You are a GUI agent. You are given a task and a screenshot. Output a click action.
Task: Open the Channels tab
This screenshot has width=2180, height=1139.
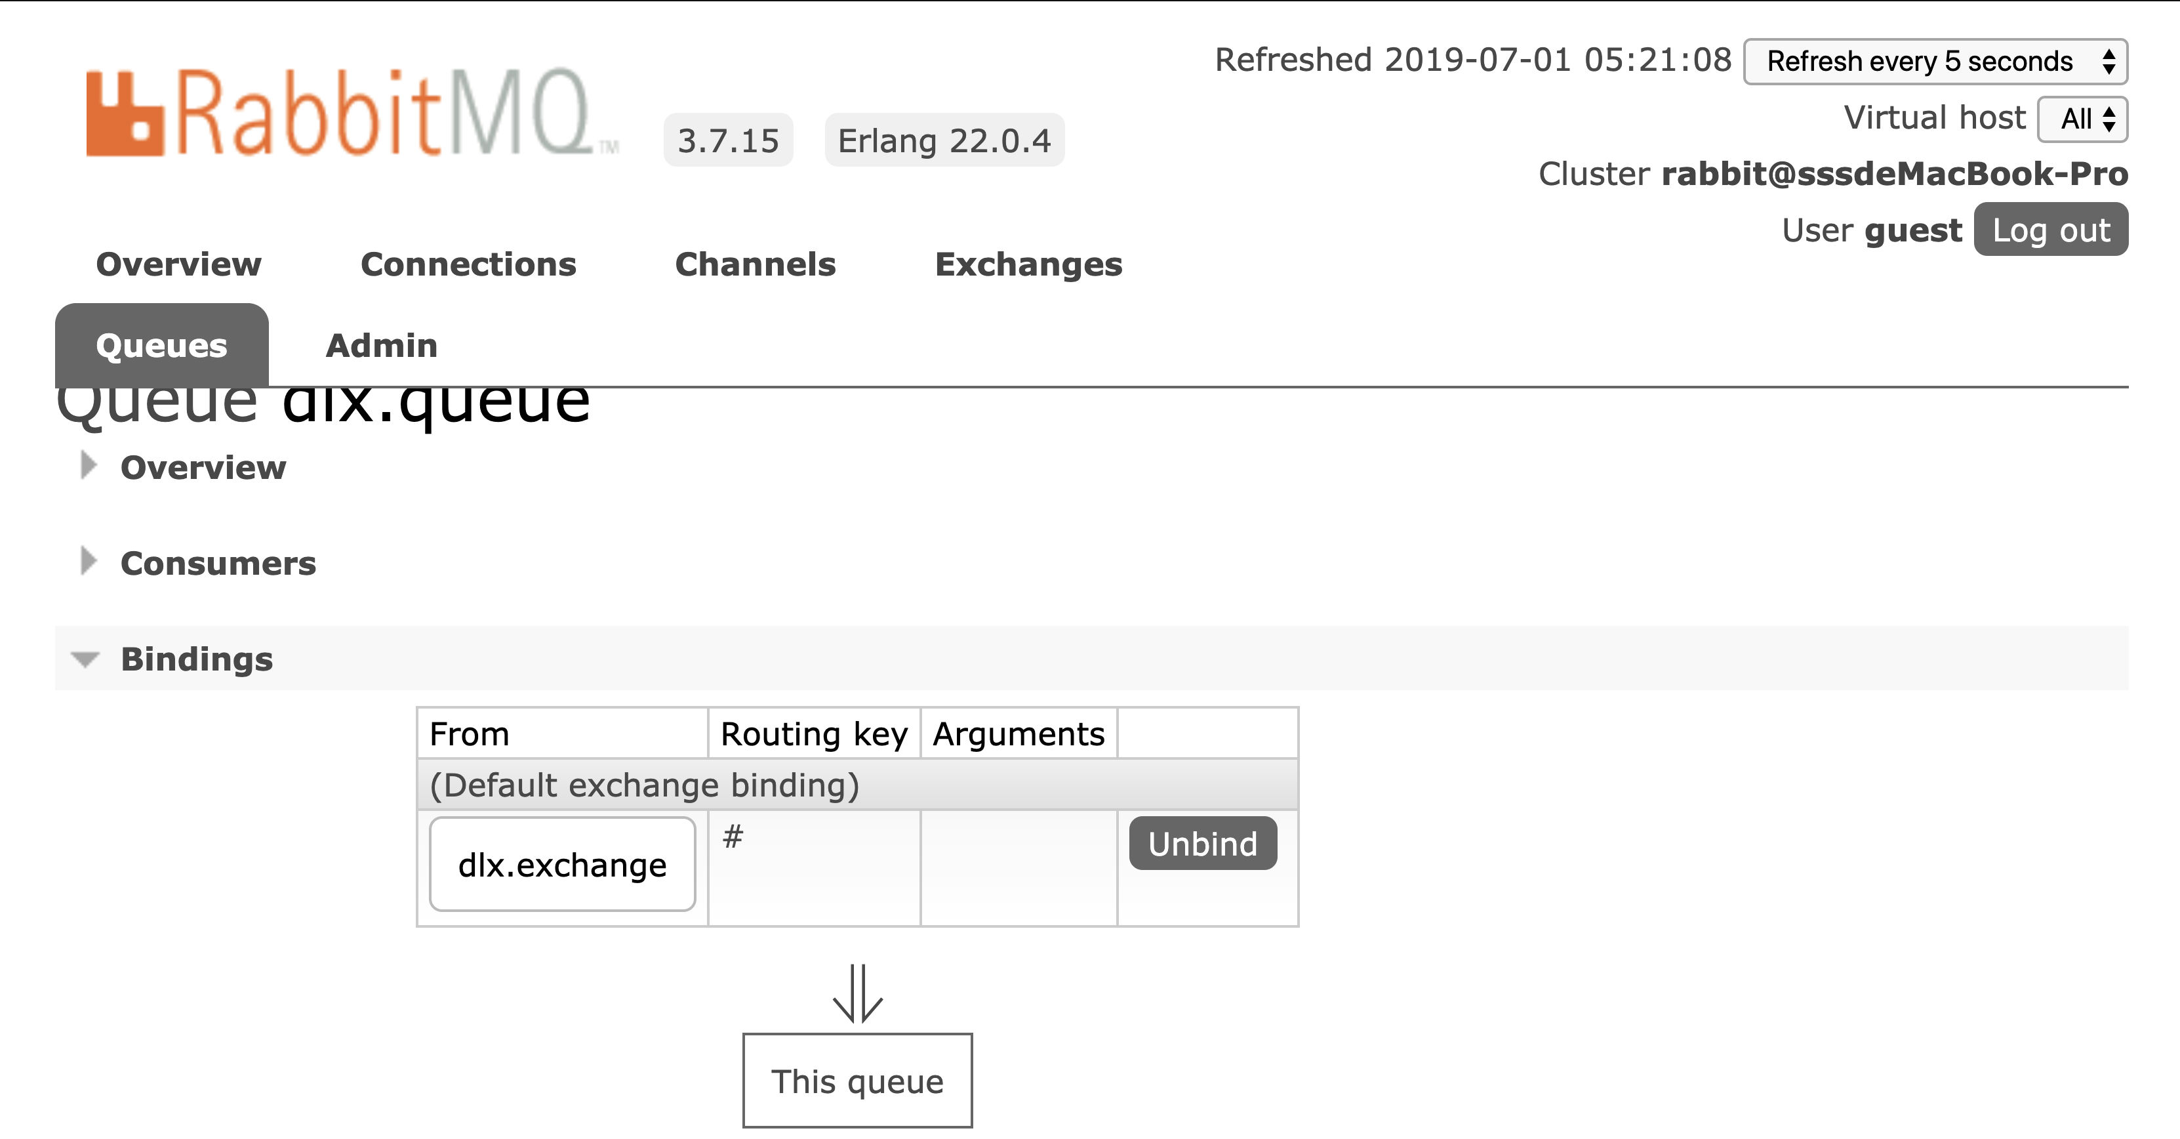(x=755, y=264)
